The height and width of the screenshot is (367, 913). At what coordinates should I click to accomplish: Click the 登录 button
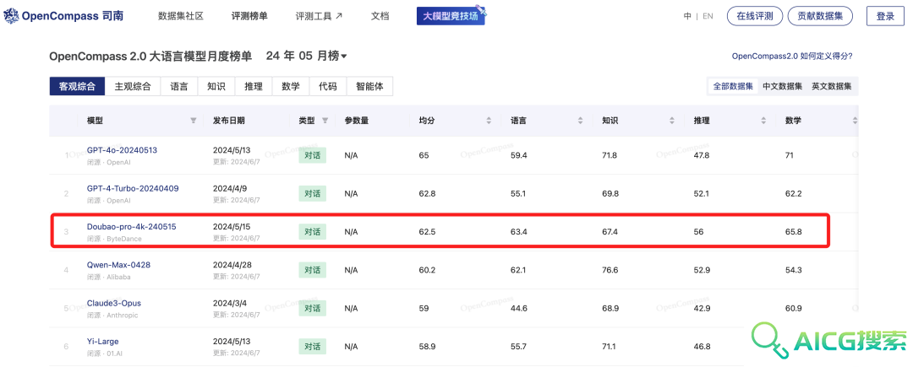(885, 16)
